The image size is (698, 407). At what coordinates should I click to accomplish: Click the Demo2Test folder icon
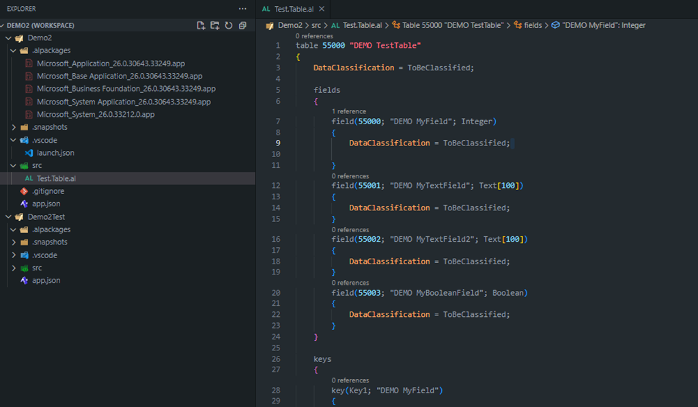point(19,217)
